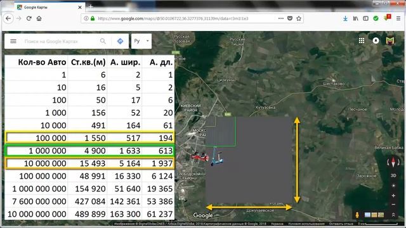Open the browser home page
The image size is (406, 228).
(39, 18)
